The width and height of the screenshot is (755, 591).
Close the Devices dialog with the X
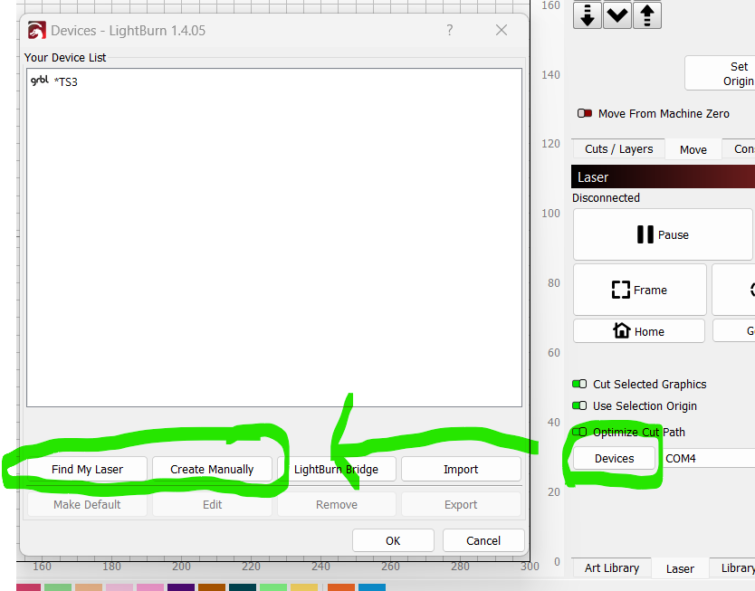pos(502,31)
